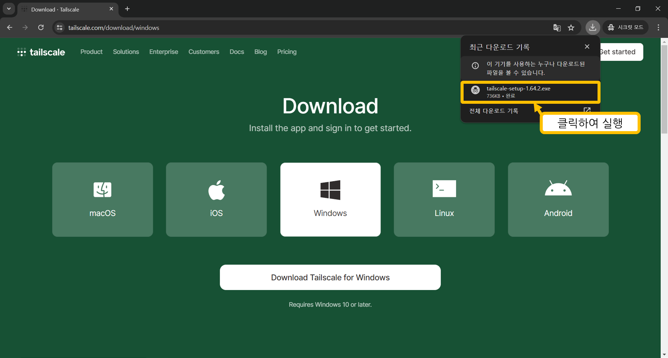668x358 pixels.
Task: Go to the Customers page
Action: click(204, 52)
